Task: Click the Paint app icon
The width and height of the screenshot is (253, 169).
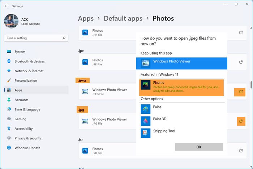Action: pos(146,109)
